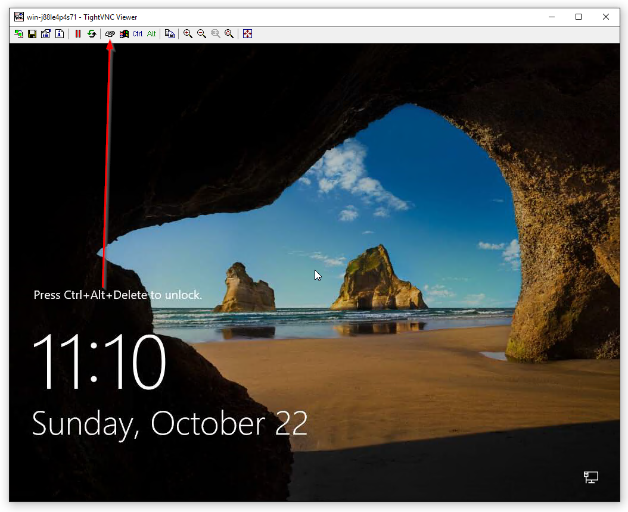Image resolution: width=628 pixels, height=512 pixels.
Task: Click the 'Sunday, October 22' date text
Action: (x=170, y=424)
